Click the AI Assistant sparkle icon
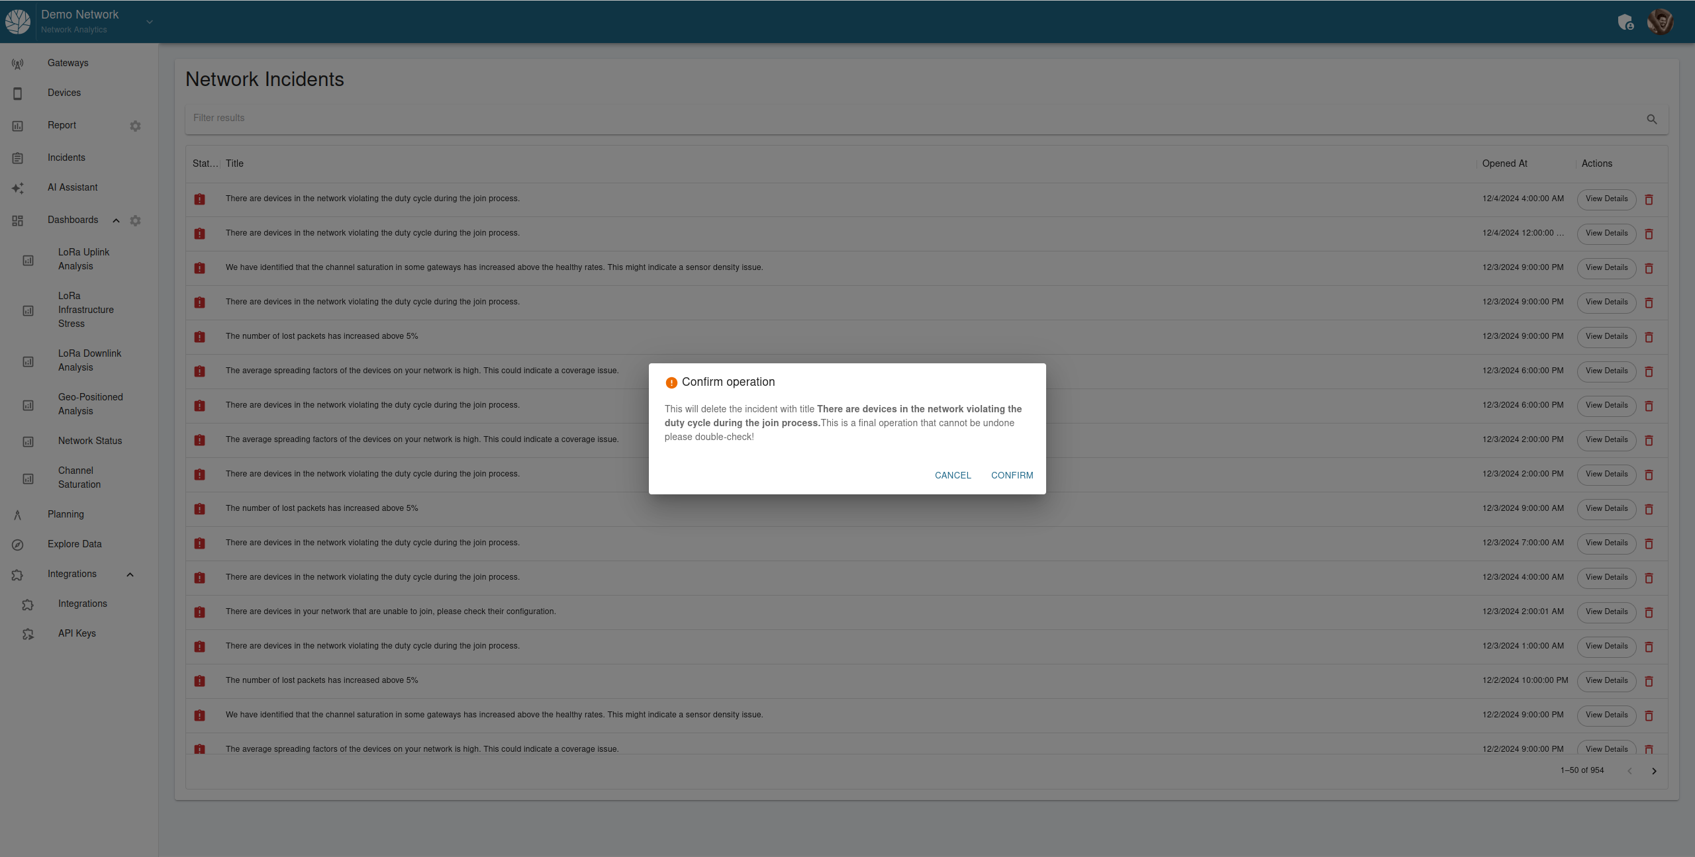Screen dimensions: 1695x857 (18, 188)
